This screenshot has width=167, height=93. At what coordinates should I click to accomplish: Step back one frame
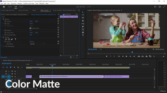(x=123, y=56)
